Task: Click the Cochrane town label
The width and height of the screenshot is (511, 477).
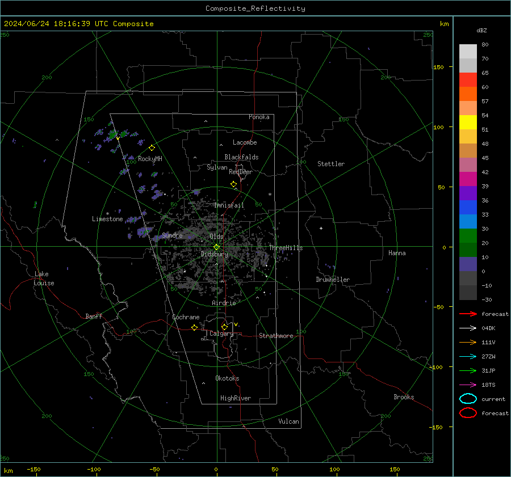Action: [x=186, y=317]
